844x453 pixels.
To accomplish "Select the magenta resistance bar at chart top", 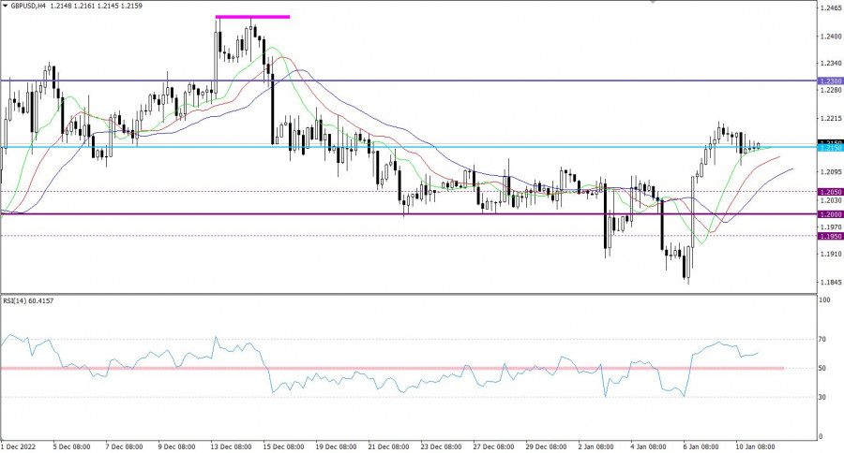I will coord(252,17).
